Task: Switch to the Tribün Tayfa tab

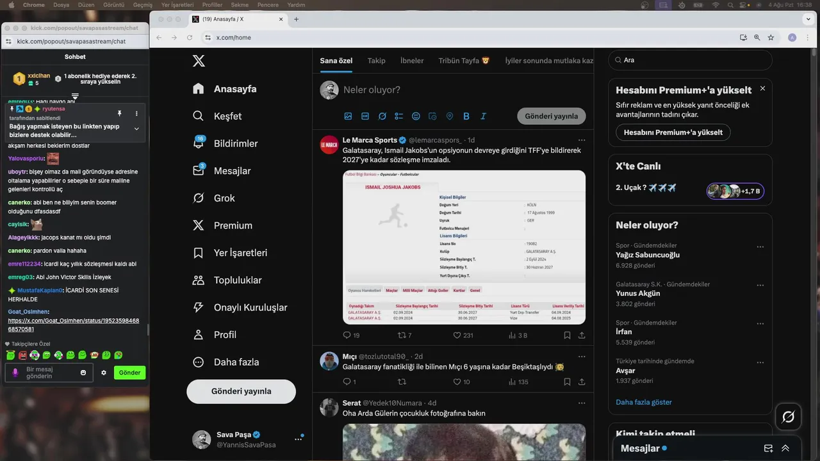Action: click(464, 61)
